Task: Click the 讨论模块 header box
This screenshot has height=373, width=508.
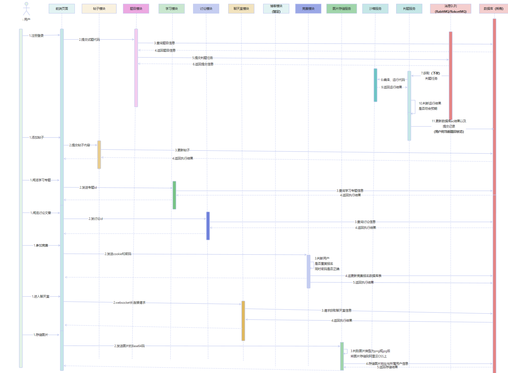Action: (206, 9)
